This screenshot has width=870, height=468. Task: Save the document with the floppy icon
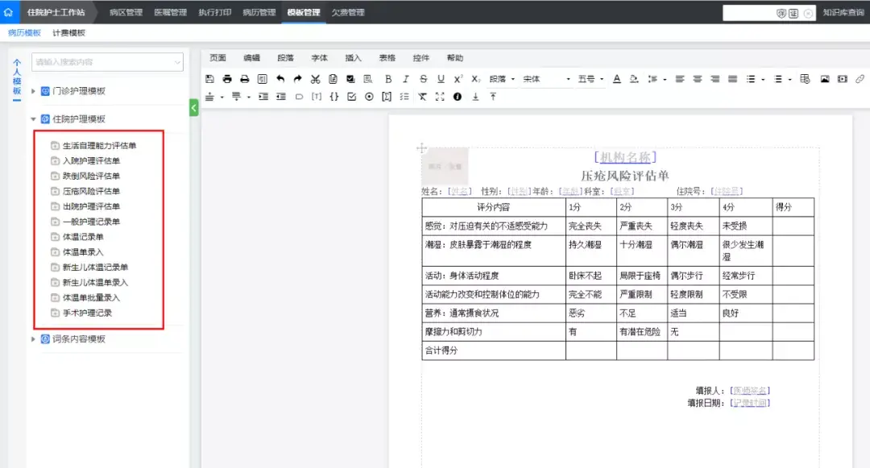click(209, 79)
